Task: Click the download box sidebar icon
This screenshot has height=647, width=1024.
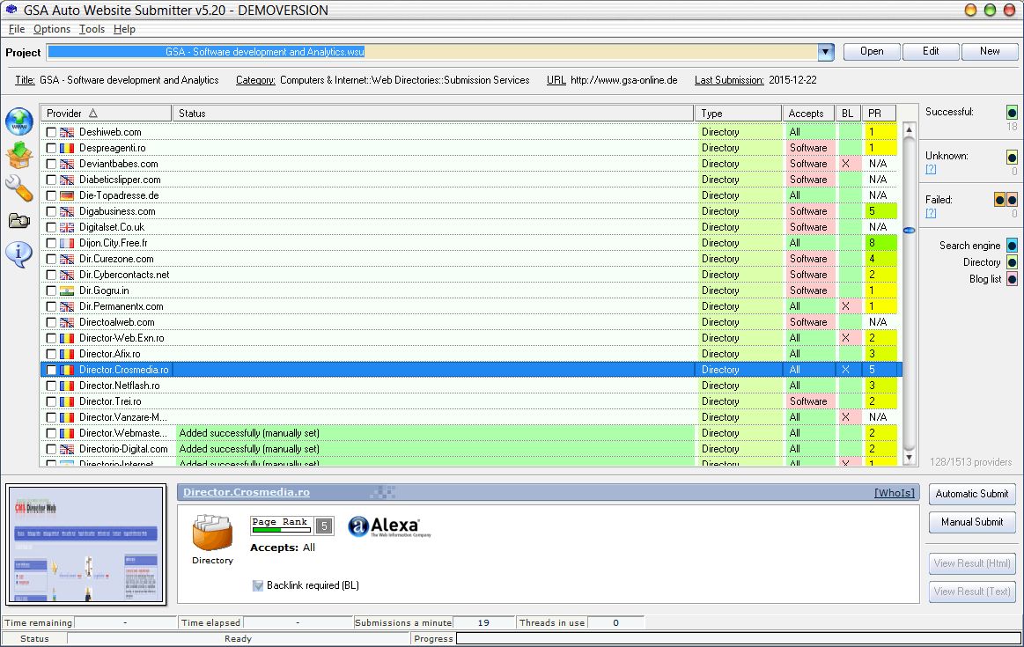Action: tap(19, 156)
